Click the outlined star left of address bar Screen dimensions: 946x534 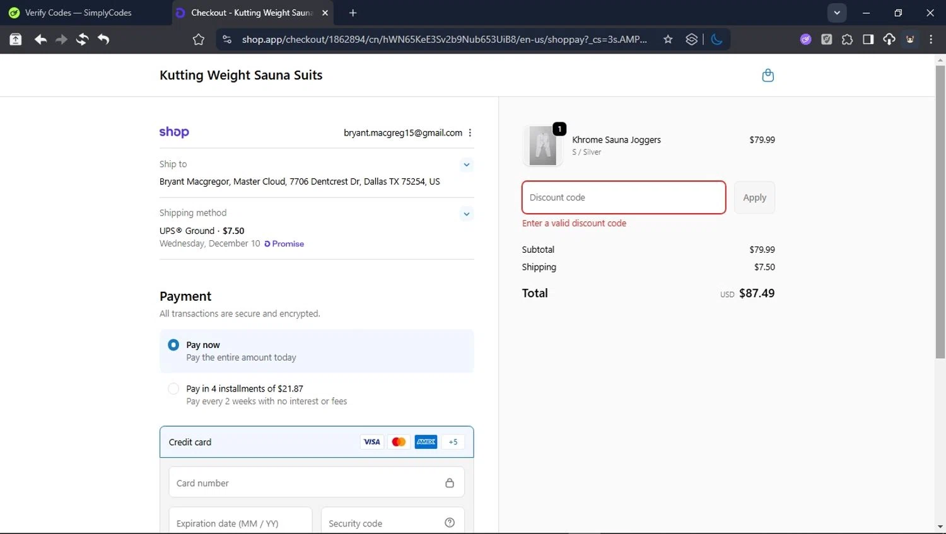point(198,39)
